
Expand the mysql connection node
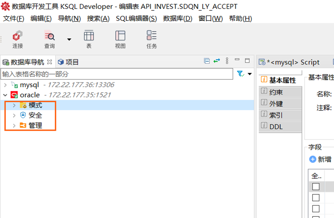coord(5,85)
